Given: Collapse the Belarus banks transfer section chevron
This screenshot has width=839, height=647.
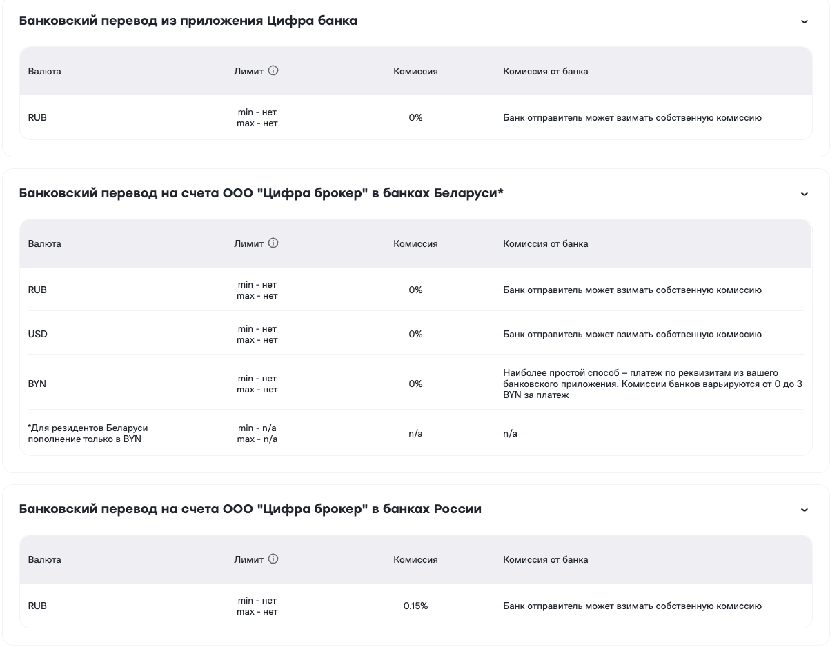Looking at the screenshot, I should point(804,194).
